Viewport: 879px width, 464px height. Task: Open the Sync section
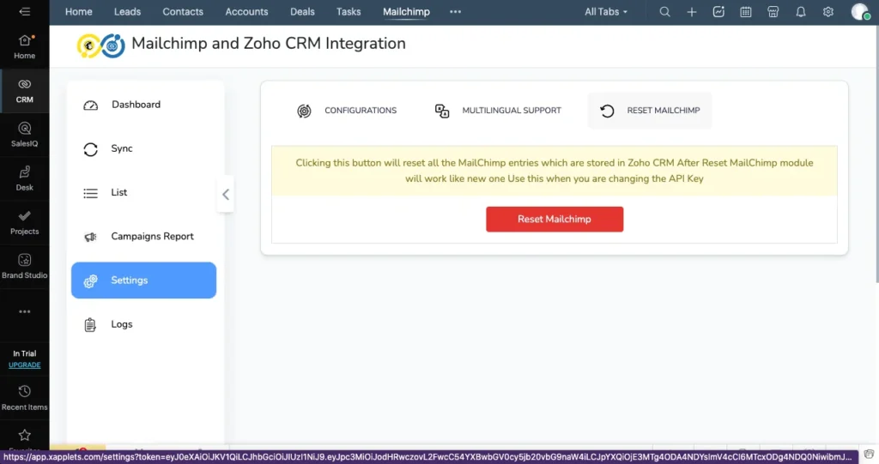click(143, 148)
